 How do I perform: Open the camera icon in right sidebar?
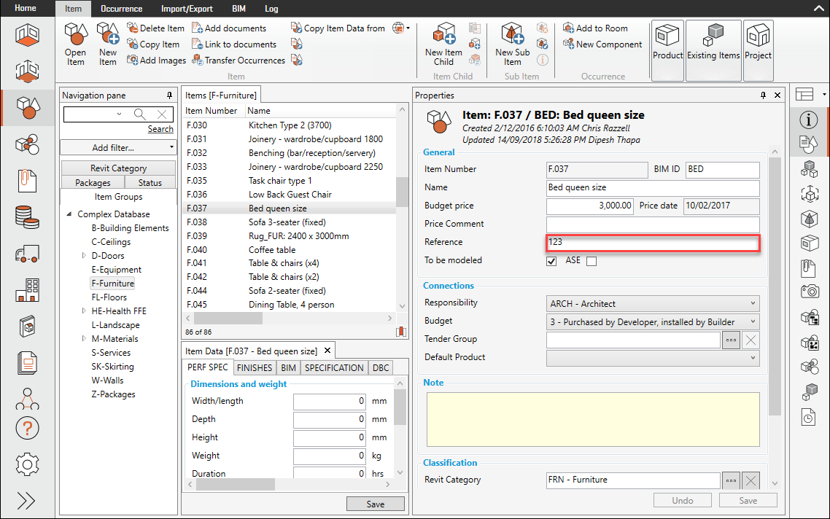(809, 292)
